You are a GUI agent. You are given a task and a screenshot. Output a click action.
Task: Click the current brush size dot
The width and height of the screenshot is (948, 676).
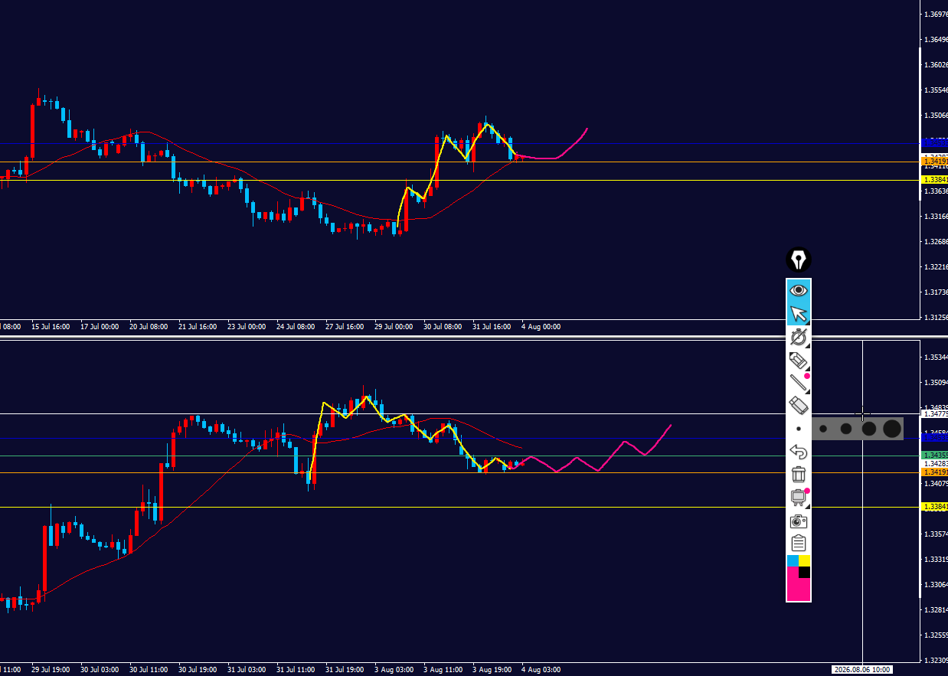point(799,429)
